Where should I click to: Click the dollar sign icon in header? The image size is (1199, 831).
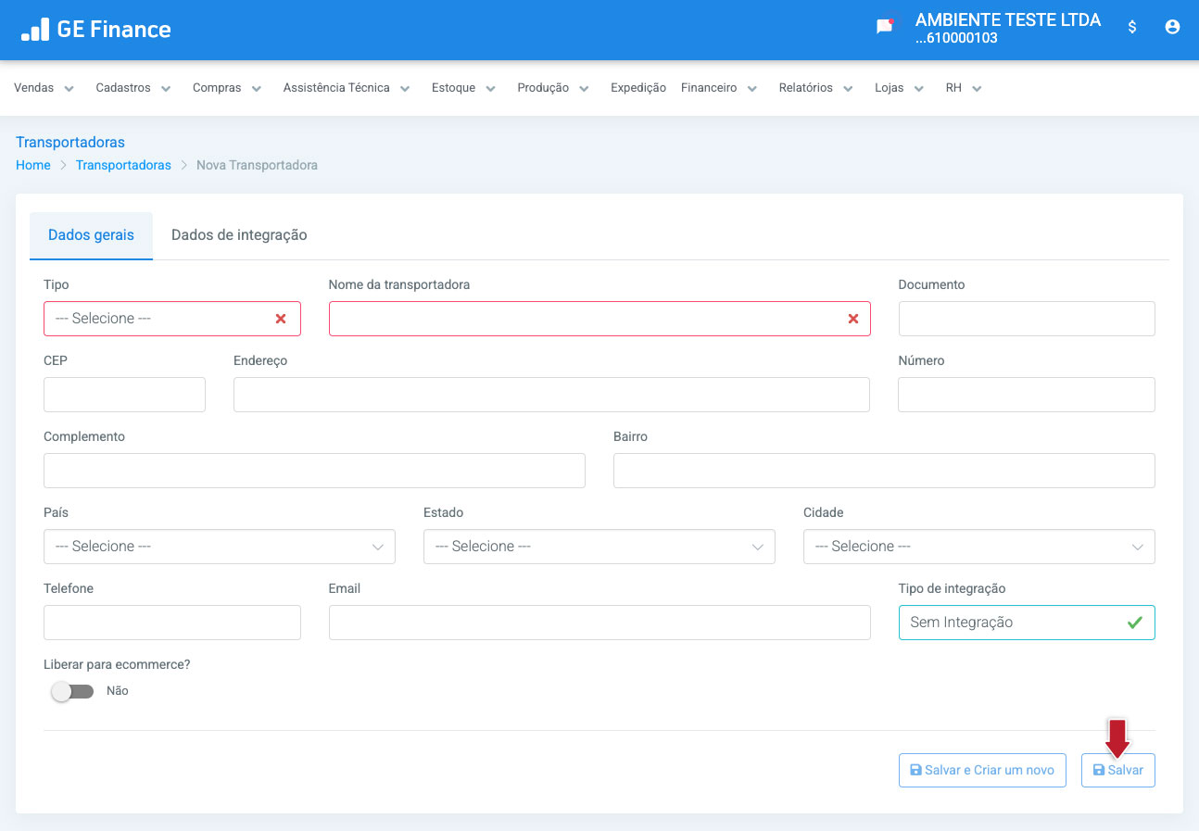(x=1131, y=27)
